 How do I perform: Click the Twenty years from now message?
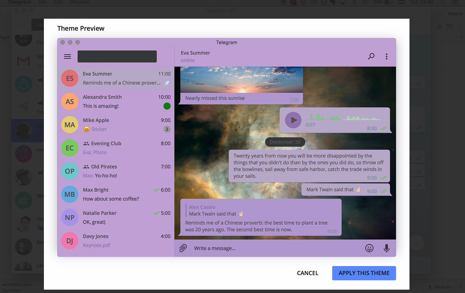(309, 166)
